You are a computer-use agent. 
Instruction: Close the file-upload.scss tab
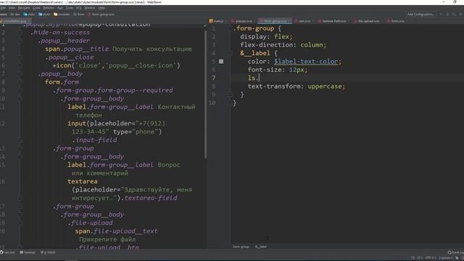[382, 21]
